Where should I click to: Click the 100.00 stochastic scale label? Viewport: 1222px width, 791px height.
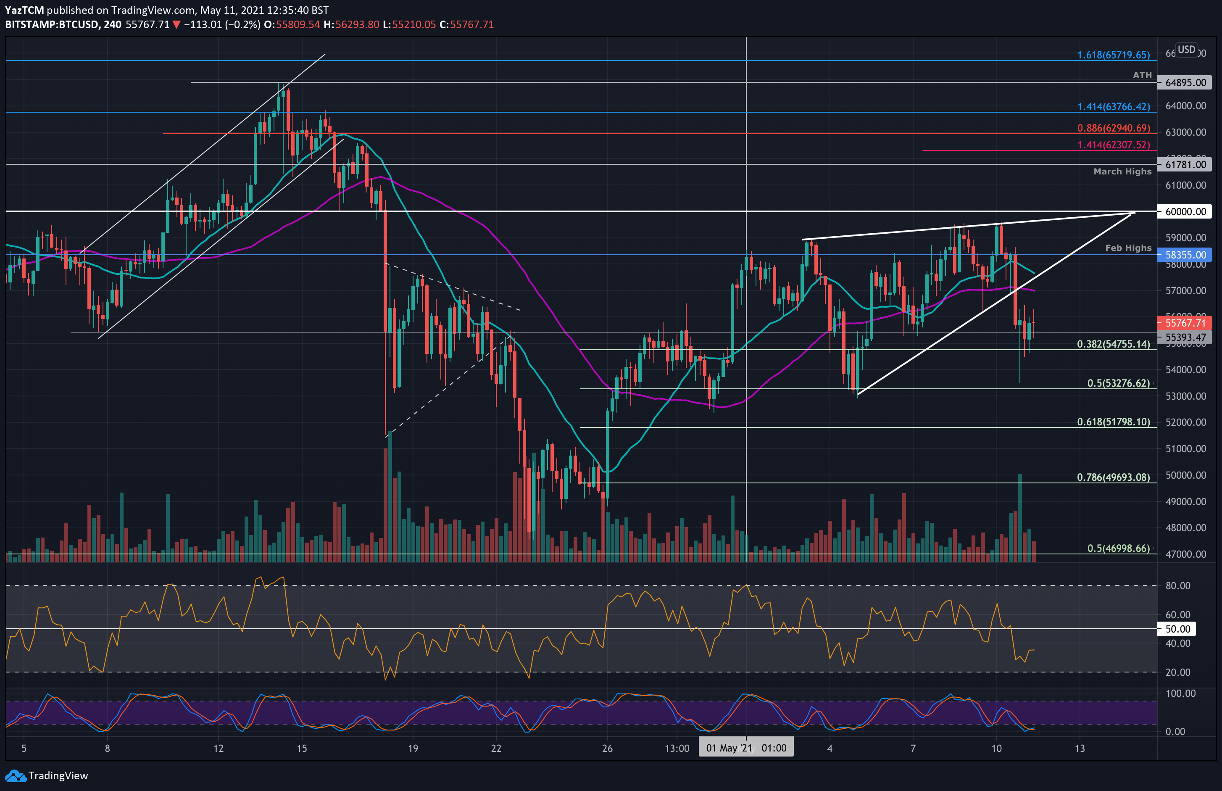1180,693
